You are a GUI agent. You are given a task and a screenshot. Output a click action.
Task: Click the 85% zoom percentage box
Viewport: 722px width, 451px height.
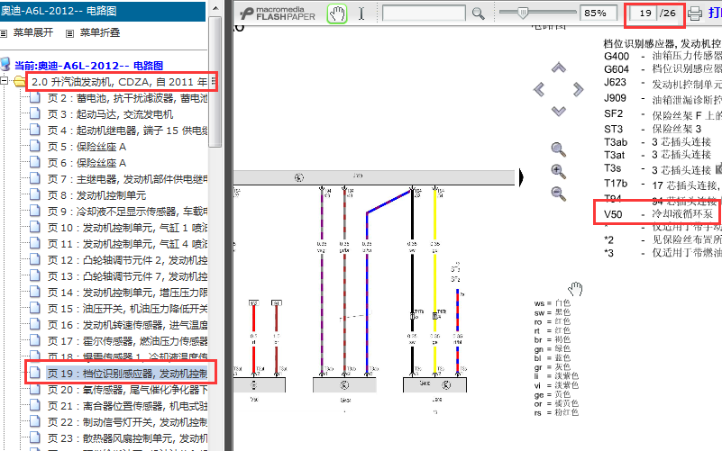coord(598,14)
